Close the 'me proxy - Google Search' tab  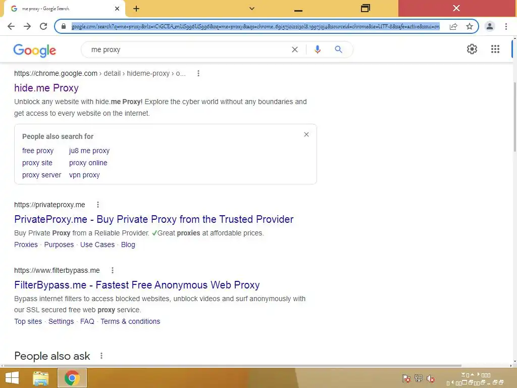click(x=117, y=9)
